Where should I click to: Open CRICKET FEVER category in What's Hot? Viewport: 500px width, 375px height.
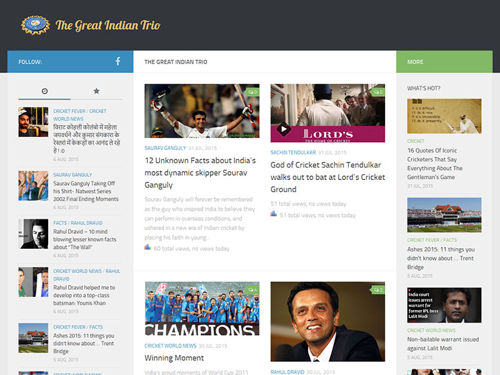423,240
